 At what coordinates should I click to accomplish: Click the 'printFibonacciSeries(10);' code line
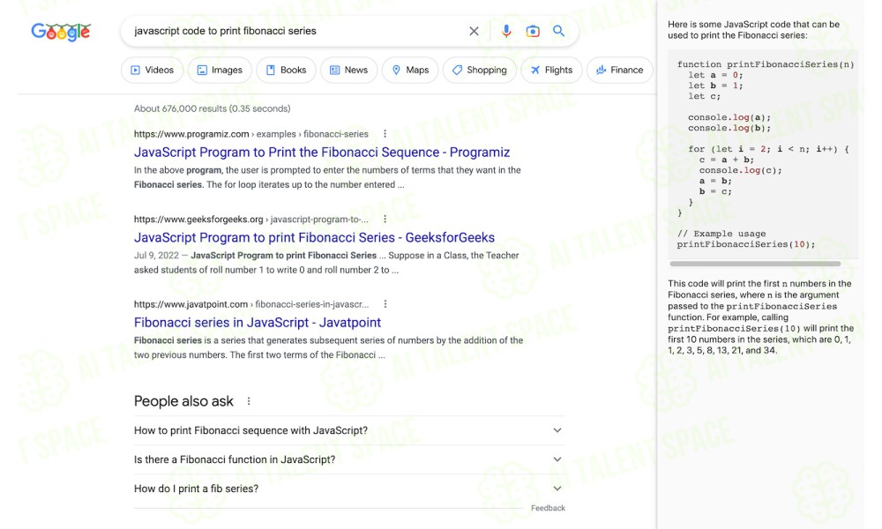click(746, 244)
